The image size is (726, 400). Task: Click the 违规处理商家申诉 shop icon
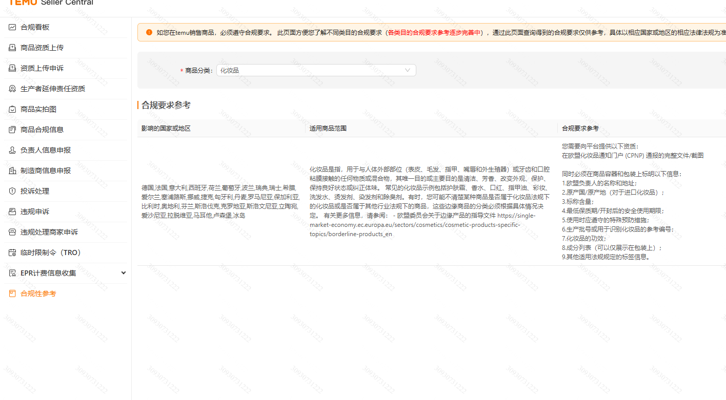(12, 232)
